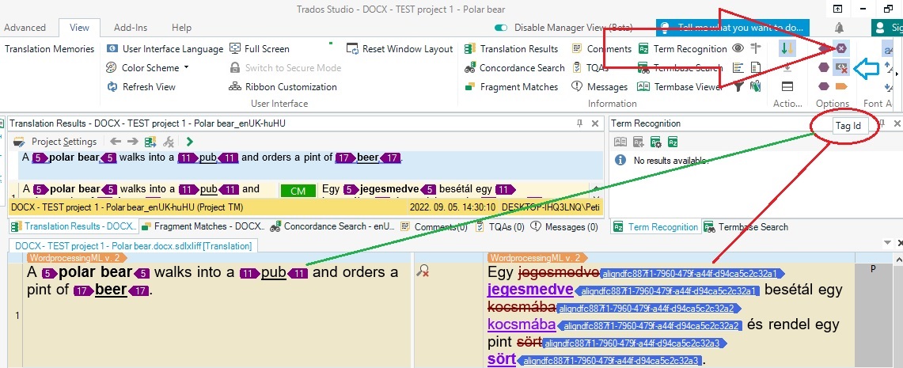Click User Interface Language
903x368 pixels.
click(x=166, y=49)
